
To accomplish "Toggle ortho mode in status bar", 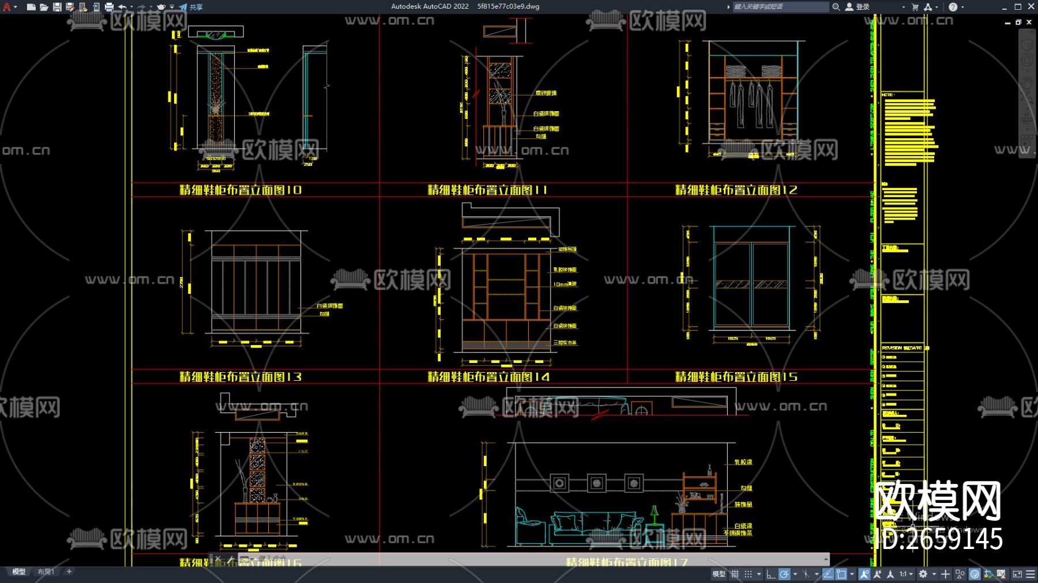I will click(771, 574).
